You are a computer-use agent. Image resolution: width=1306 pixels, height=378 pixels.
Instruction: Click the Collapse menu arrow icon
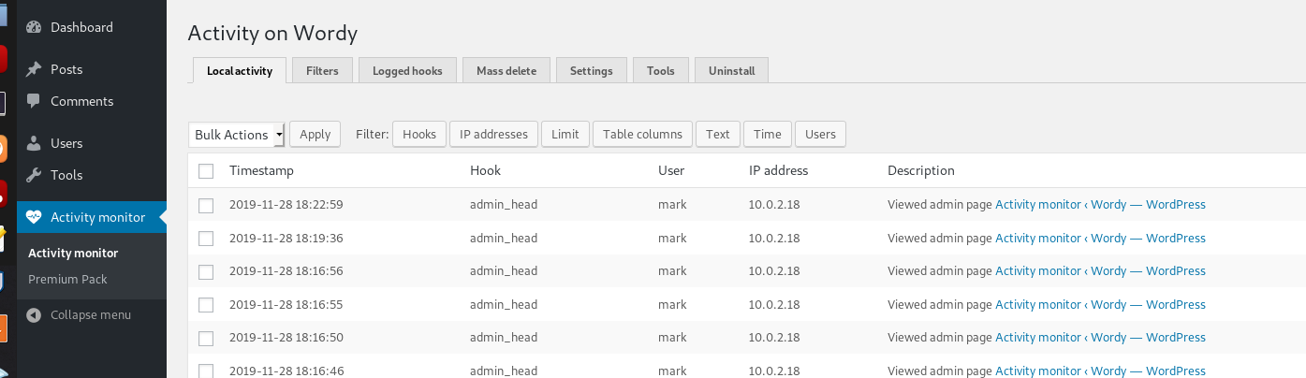(x=34, y=315)
